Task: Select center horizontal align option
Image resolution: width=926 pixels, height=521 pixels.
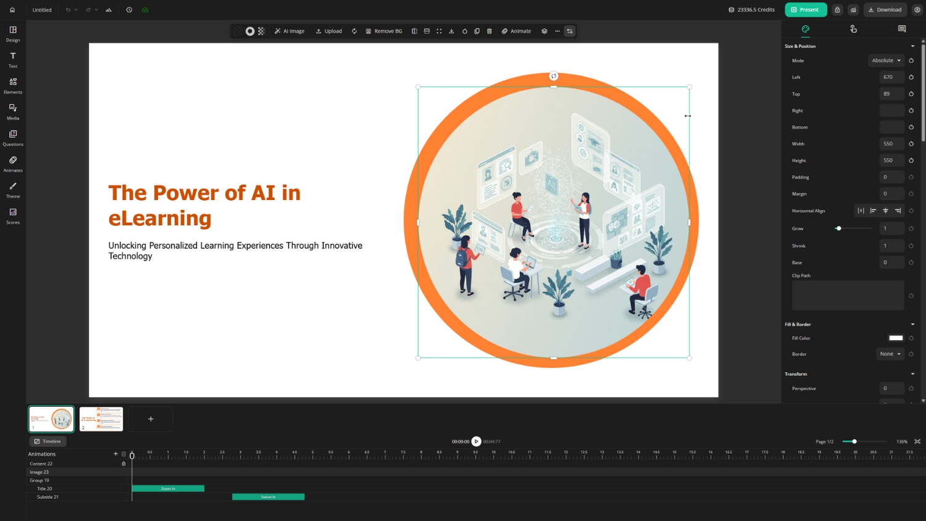Action: (885, 210)
